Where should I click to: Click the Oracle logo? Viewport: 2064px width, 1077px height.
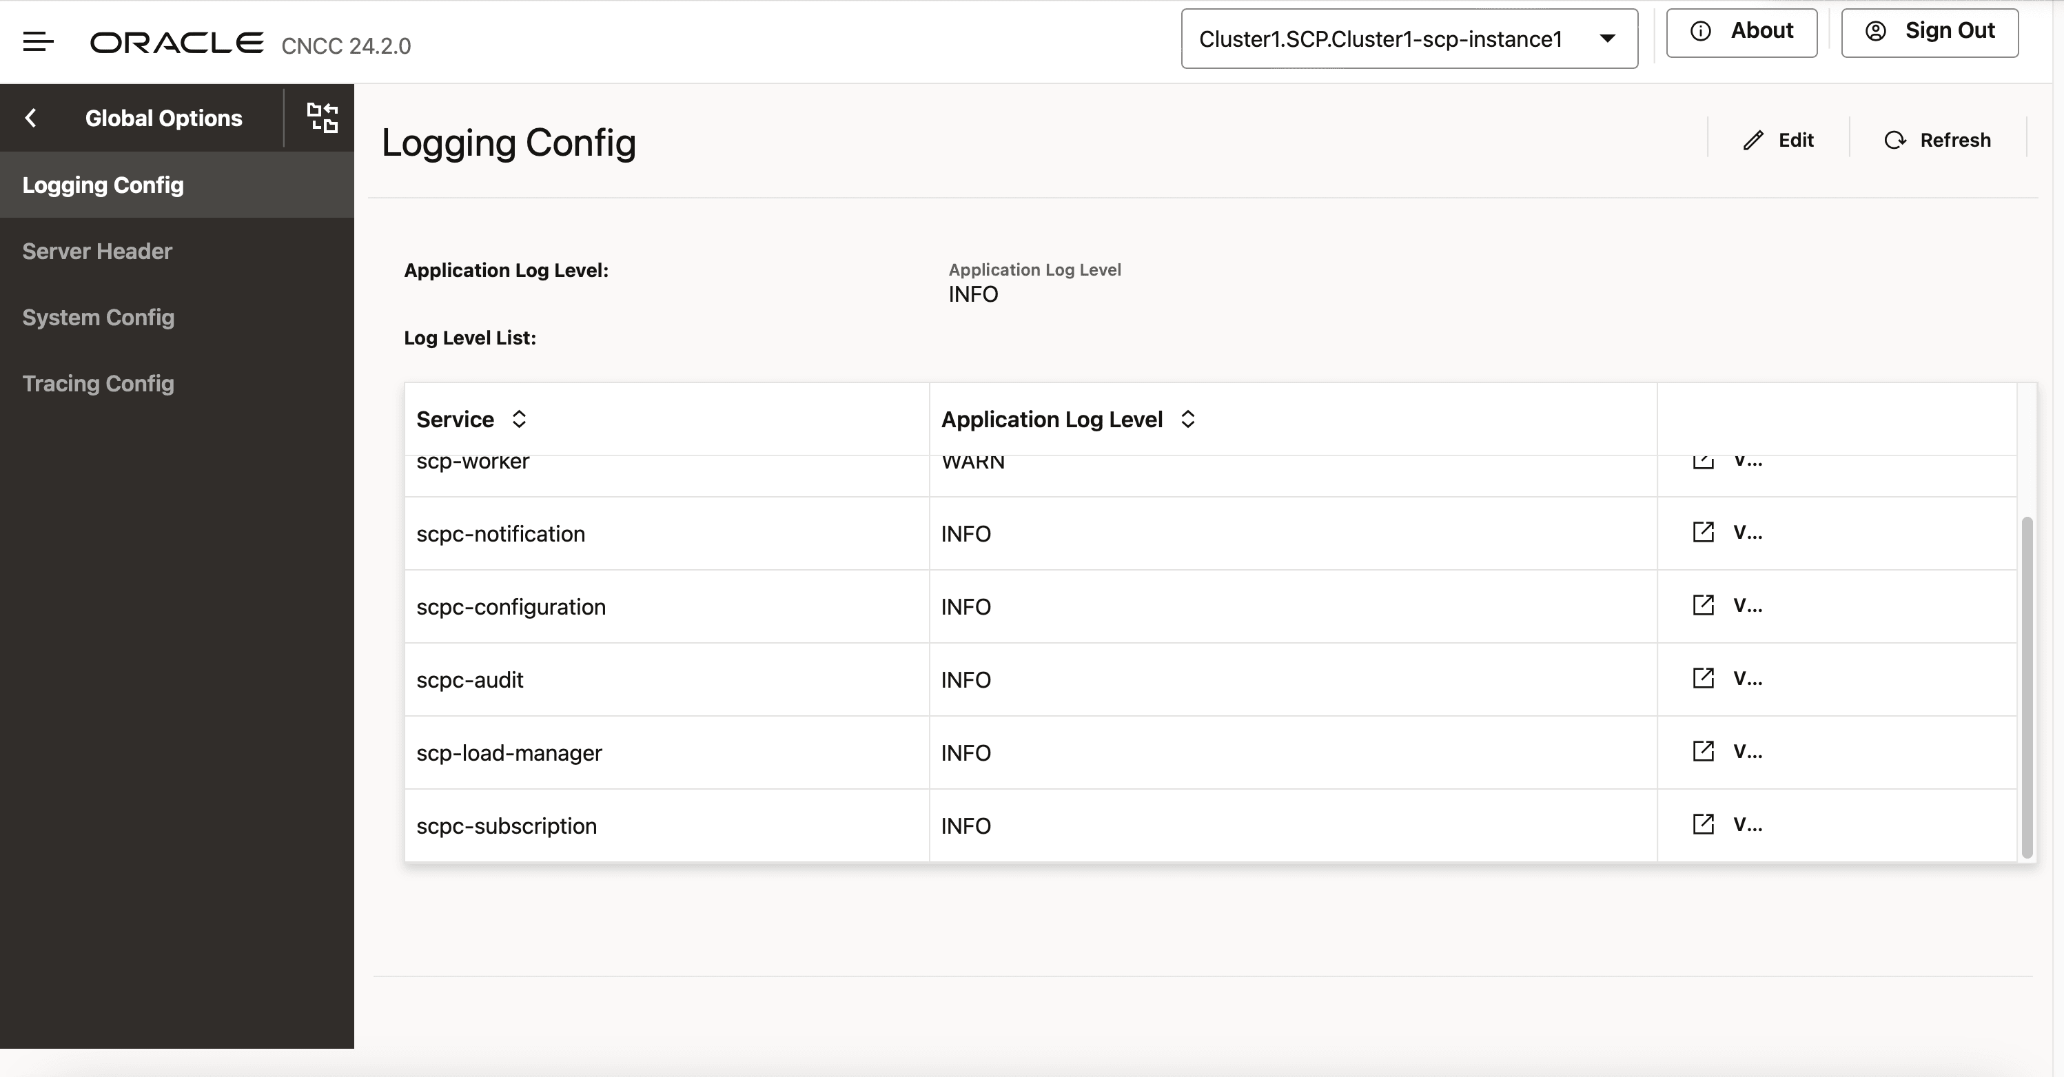click(176, 41)
